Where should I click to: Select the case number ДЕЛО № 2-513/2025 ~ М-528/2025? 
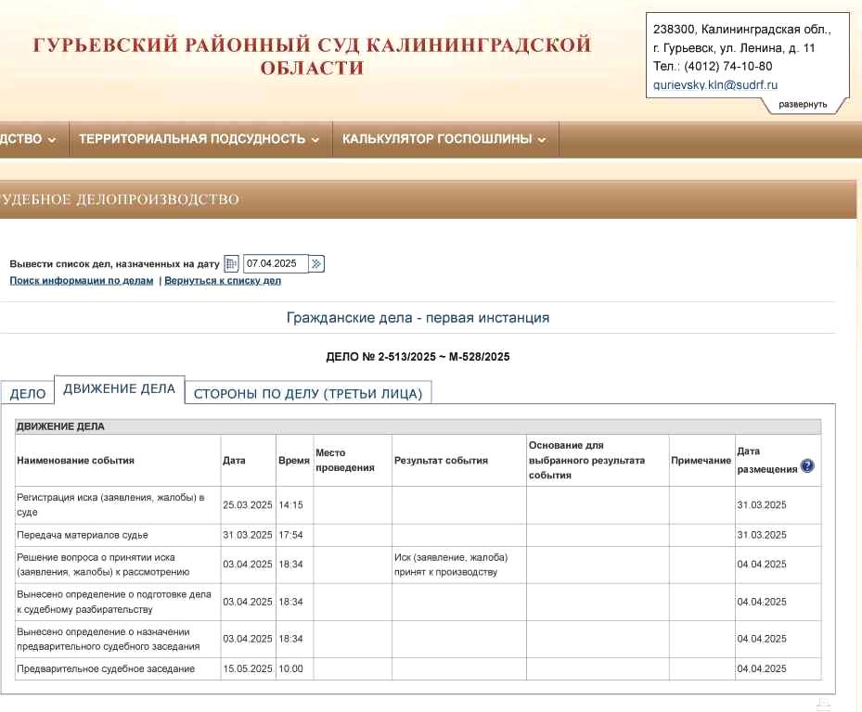(418, 357)
